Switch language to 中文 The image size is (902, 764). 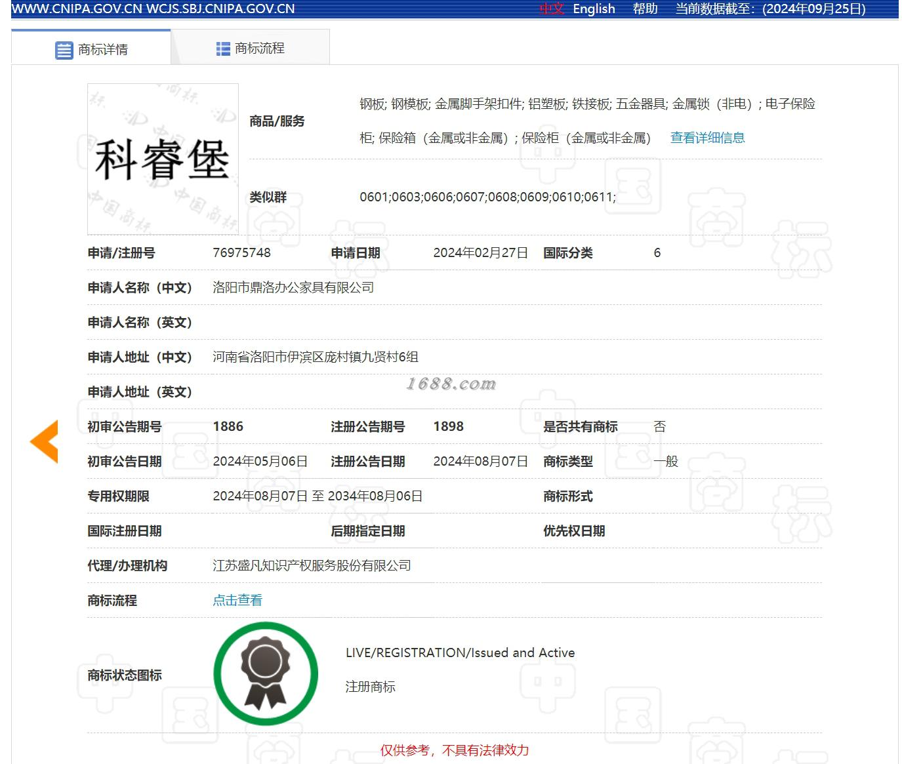(552, 9)
